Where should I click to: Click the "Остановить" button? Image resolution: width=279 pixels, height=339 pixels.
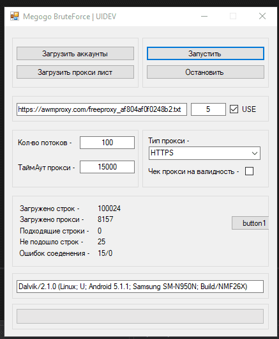click(206, 72)
